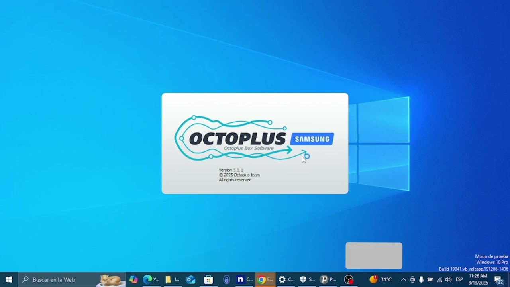Click 'All rights reserved' text
The width and height of the screenshot is (510, 287).
pyautogui.click(x=235, y=180)
